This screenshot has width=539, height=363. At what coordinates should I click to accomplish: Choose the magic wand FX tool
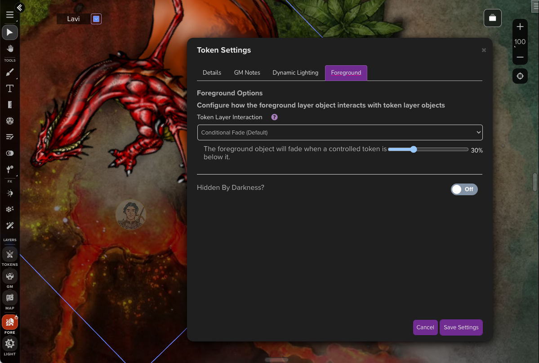click(9, 225)
